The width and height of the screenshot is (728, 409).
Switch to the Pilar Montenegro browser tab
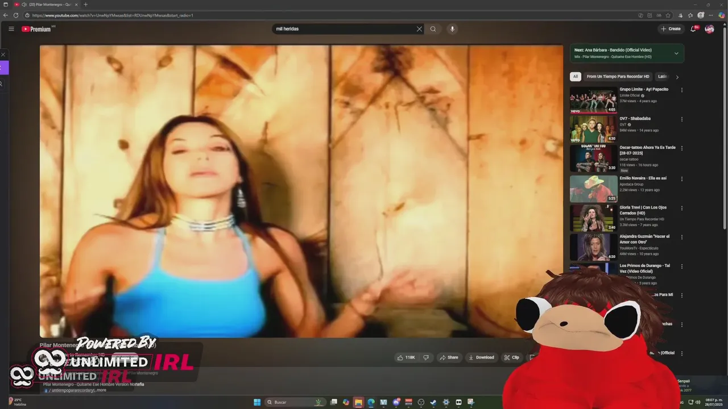[x=48, y=5]
